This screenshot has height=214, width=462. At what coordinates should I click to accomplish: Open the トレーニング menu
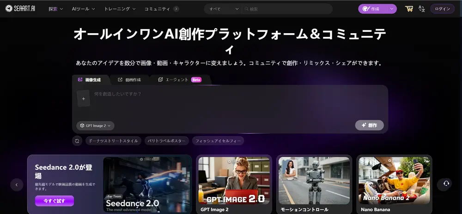click(x=120, y=9)
